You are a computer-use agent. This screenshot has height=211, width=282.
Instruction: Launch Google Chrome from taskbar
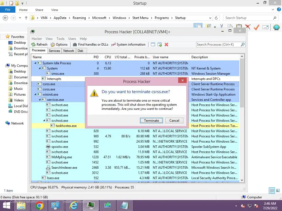click(x=39, y=206)
